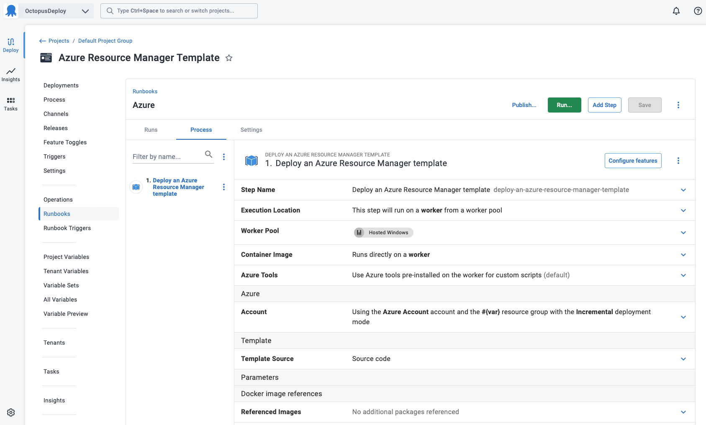Open Tasks in the left navigation rail
The height and width of the screenshot is (425, 706).
(x=11, y=104)
